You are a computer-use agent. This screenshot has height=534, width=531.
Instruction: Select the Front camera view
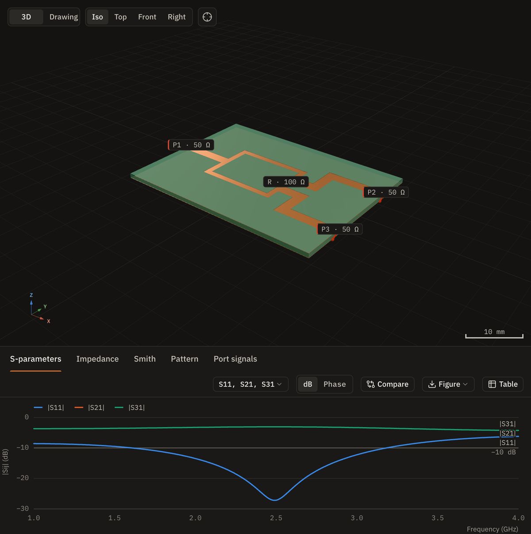point(147,17)
